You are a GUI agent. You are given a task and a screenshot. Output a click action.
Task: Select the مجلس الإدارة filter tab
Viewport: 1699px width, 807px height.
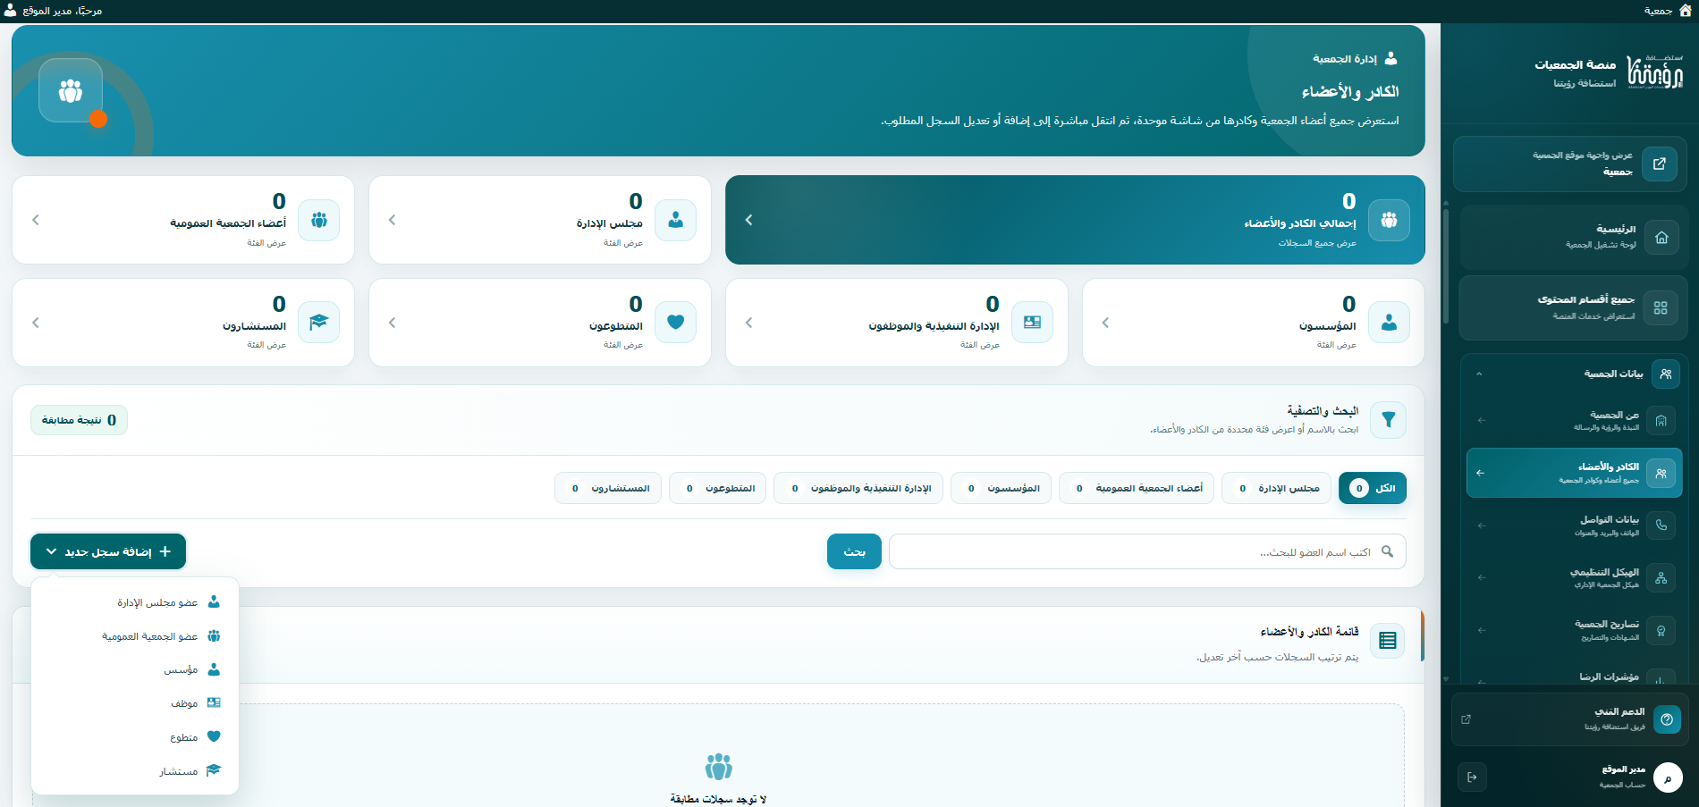pos(1275,488)
